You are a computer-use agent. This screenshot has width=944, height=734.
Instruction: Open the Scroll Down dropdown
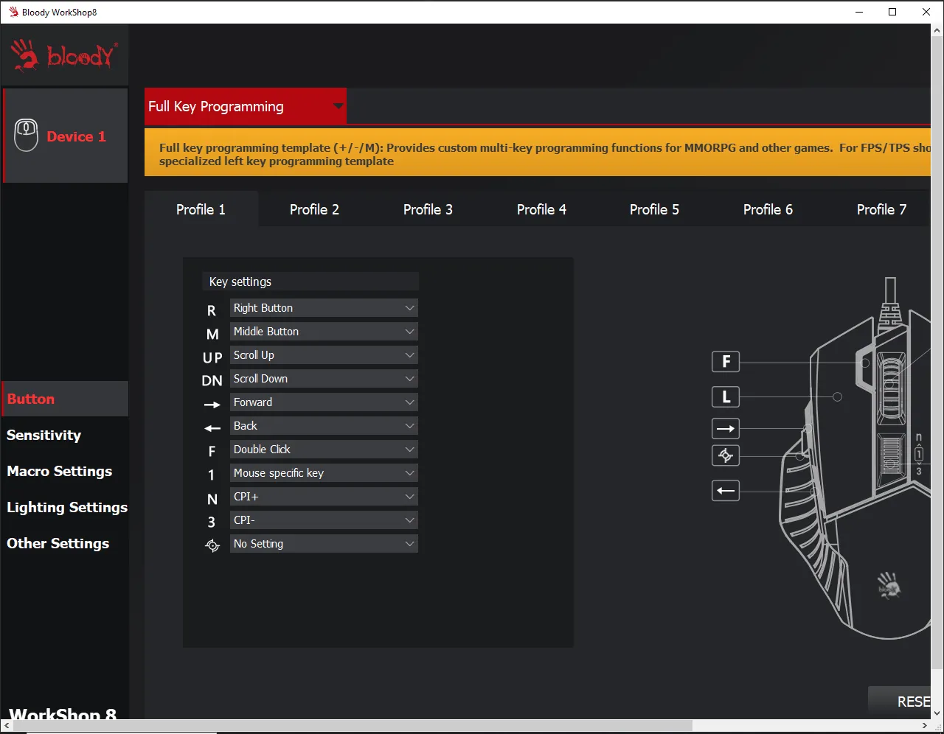pyautogui.click(x=324, y=379)
